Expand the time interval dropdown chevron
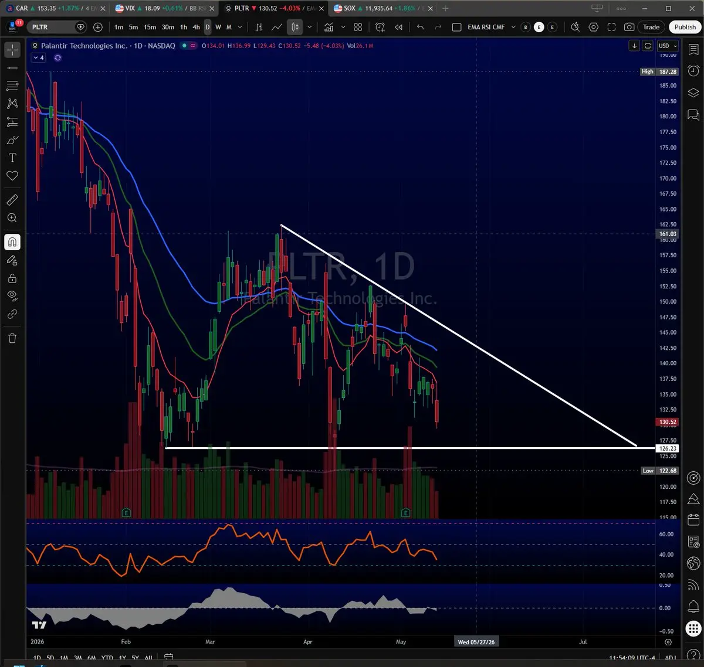The image size is (704, 667). 239,27
